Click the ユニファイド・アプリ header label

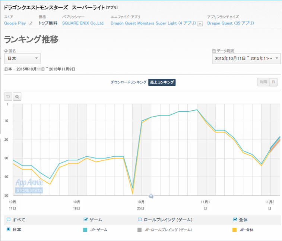(x=125, y=17)
